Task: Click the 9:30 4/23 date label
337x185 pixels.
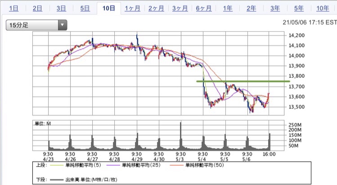Action: 48,157
